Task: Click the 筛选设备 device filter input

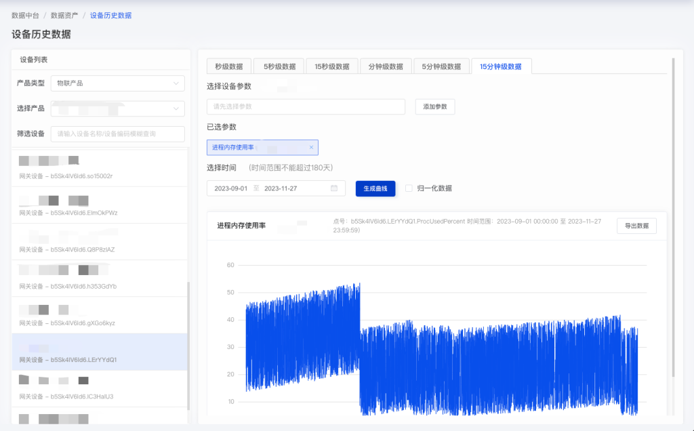Action: 117,134
